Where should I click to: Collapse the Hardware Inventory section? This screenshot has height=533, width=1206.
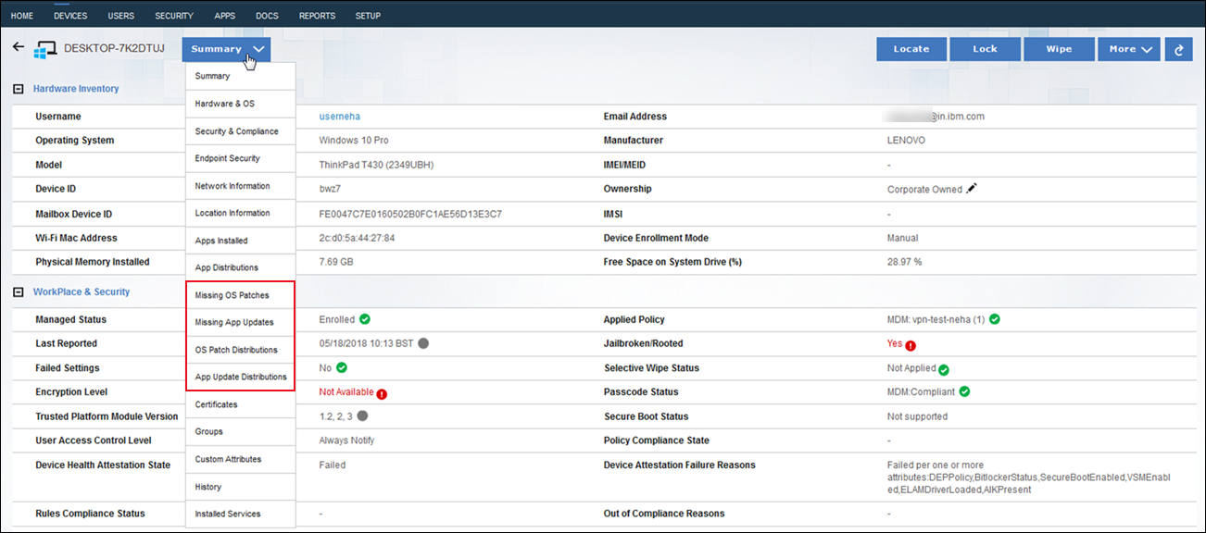point(18,89)
